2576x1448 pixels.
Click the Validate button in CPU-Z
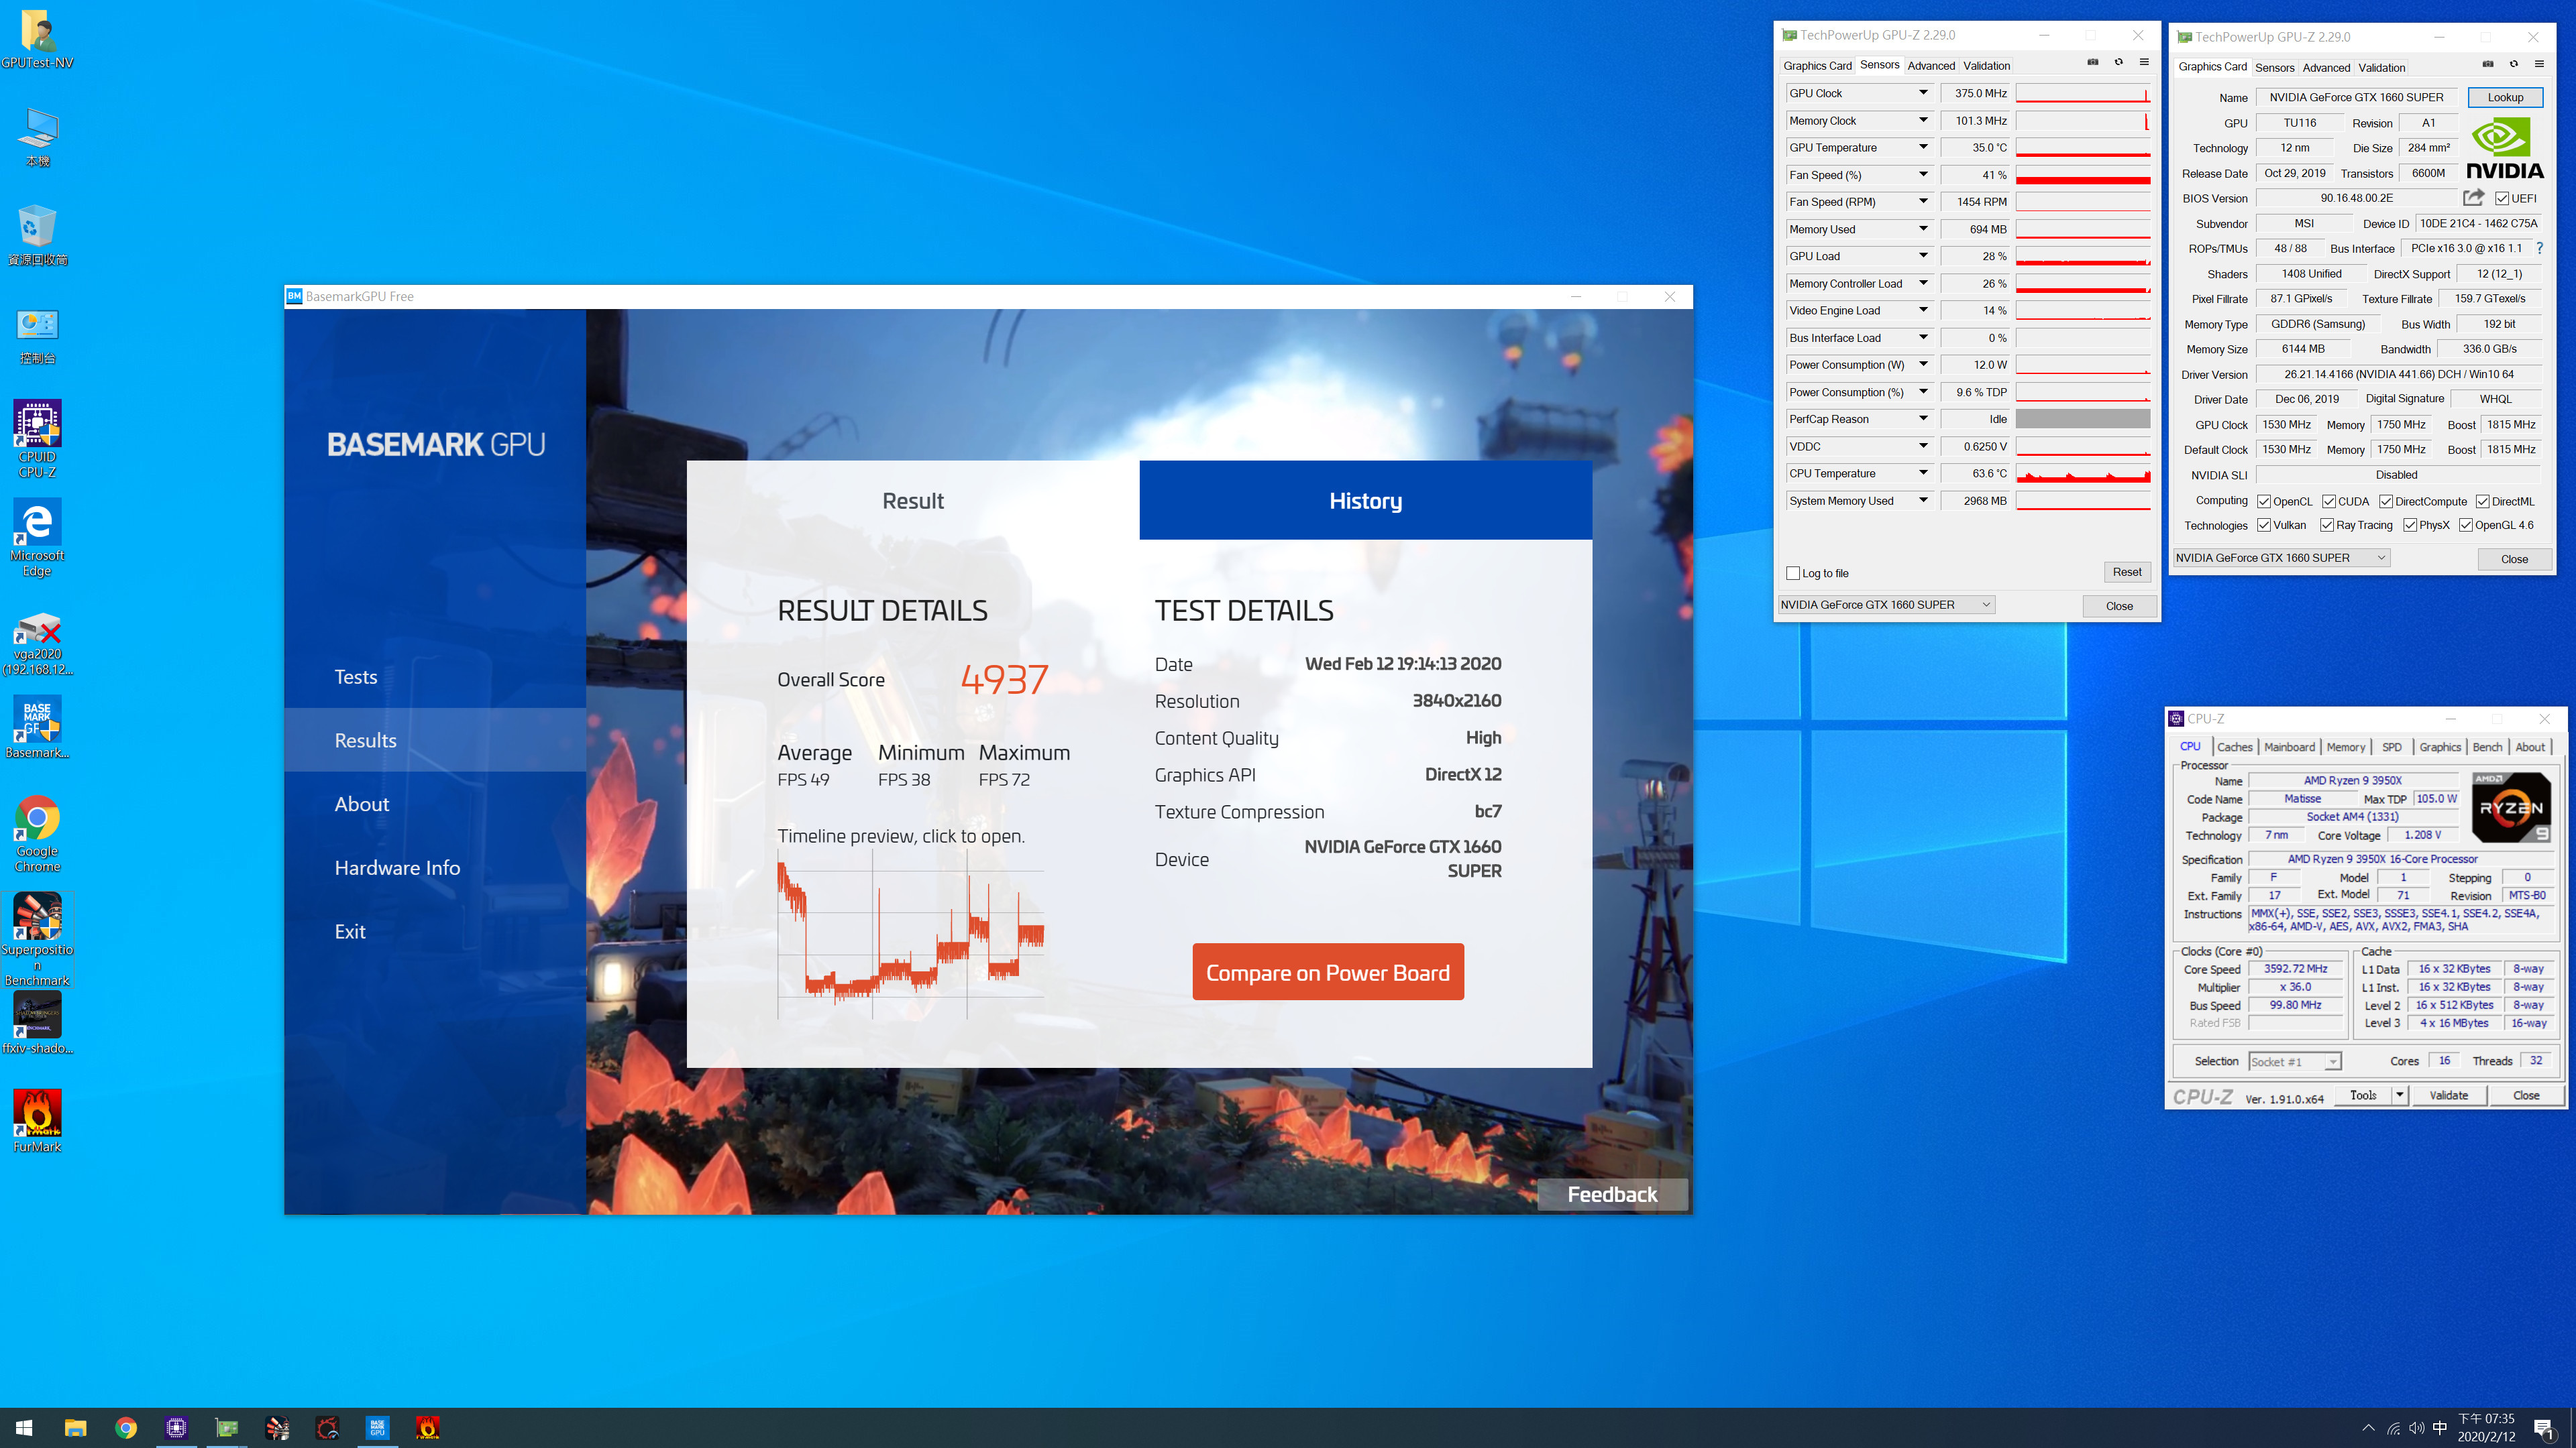[2448, 1095]
